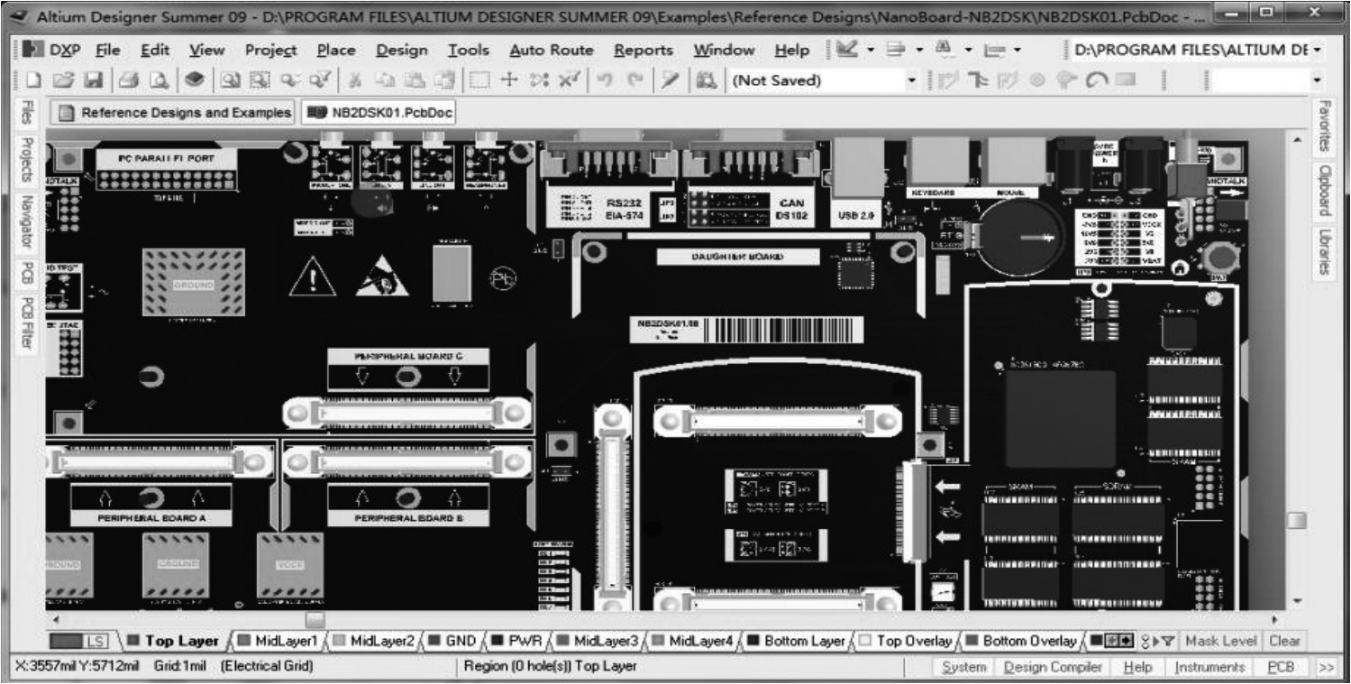Click the Top Layer color swatch

click(134, 642)
